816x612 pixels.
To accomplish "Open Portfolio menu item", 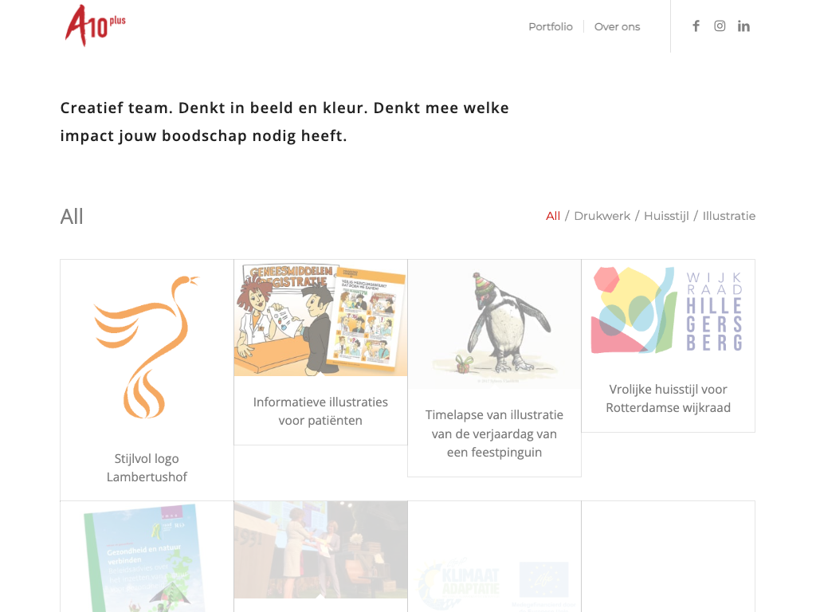I will (x=551, y=26).
